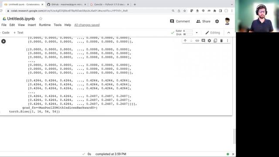Click the grad_fn MaxPool2DWithIndicesBackward0 text

[60, 108]
